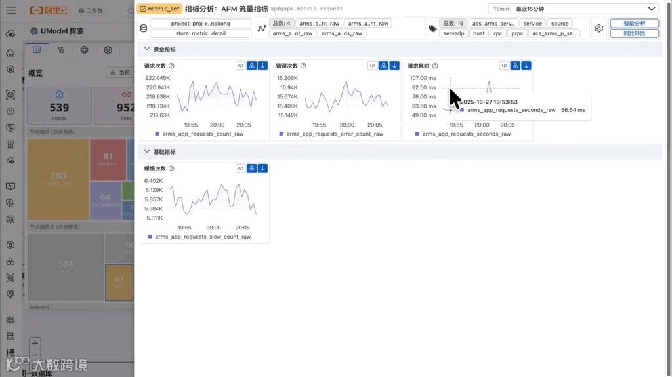Click cluster analysis icon on 请求耗时 chart

(x=515, y=66)
